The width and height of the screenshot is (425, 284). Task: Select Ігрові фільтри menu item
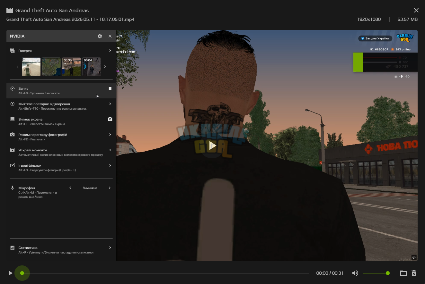point(30,165)
